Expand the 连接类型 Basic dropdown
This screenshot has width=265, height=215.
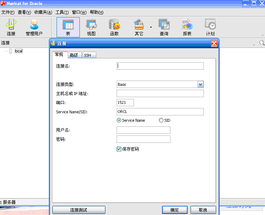coord(200,84)
